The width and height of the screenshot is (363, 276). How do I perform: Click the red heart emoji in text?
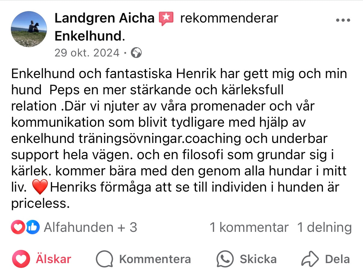pyautogui.click(x=40, y=188)
